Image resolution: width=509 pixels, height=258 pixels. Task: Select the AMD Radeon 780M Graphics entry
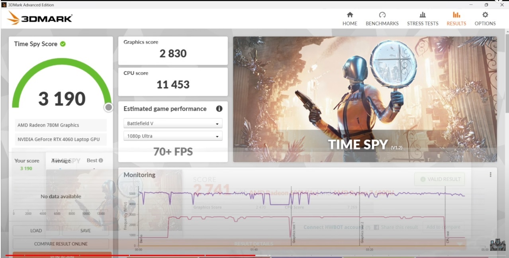(61, 125)
